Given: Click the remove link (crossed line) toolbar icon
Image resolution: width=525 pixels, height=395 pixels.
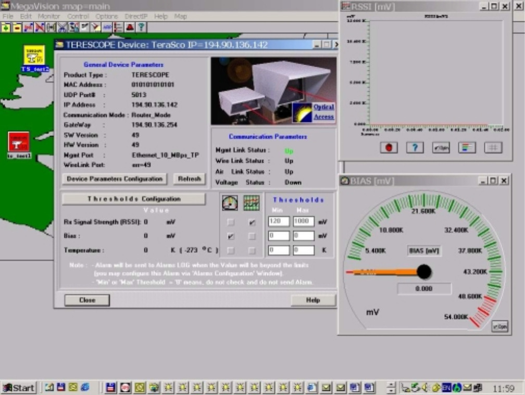Looking at the screenshot, I should (40, 27).
